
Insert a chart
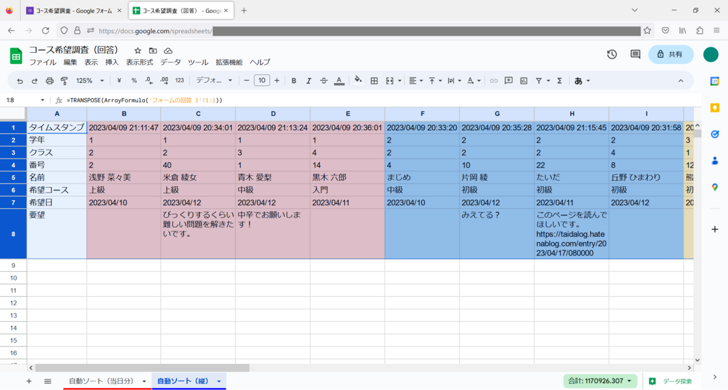(x=524, y=81)
